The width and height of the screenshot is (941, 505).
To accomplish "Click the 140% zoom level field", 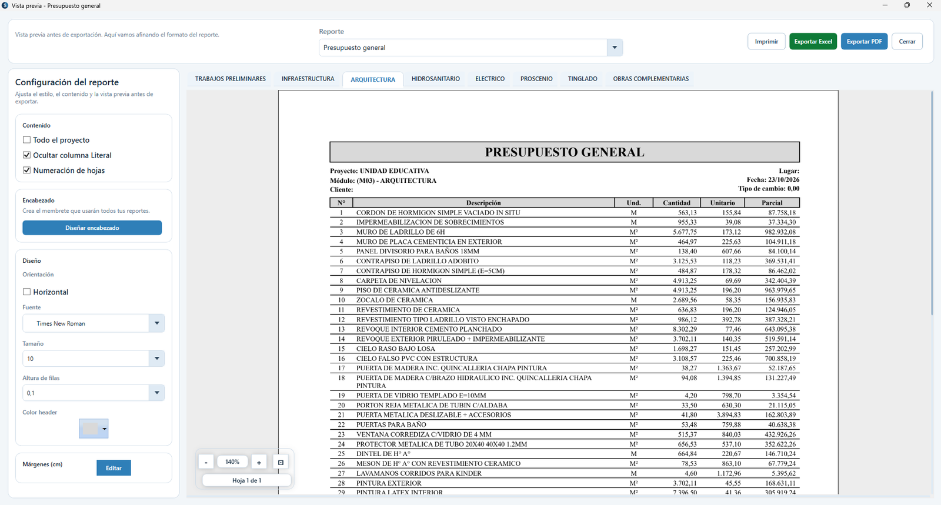I will click(232, 462).
